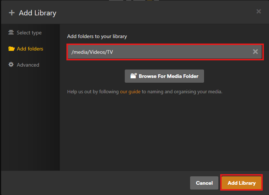Open the Select type step
Image resolution: width=269 pixels, height=195 pixels.
pos(25,33)
